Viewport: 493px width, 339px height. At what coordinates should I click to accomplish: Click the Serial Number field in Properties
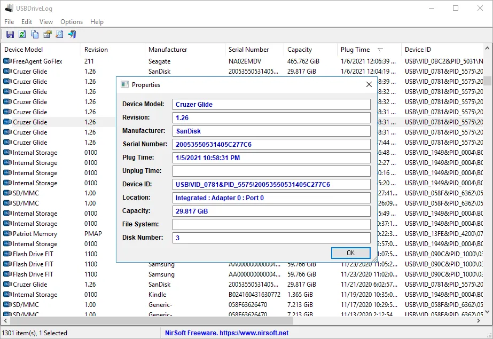tap(271, 145)
